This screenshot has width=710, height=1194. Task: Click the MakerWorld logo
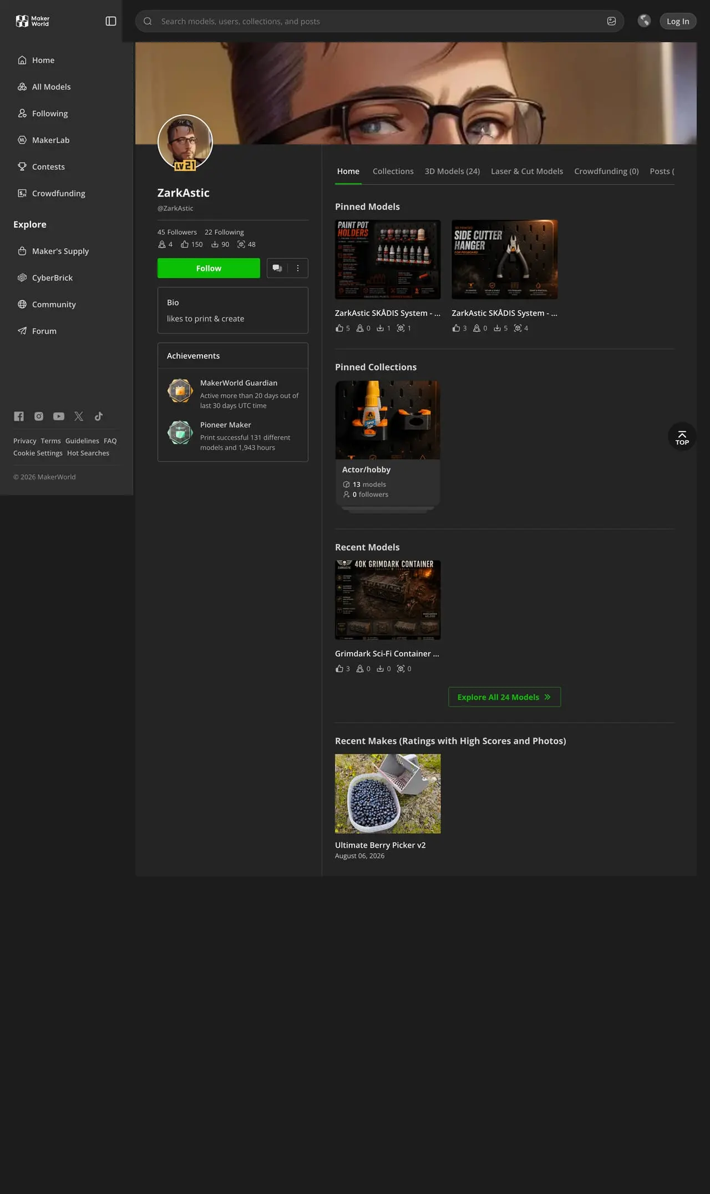(33, 21)
